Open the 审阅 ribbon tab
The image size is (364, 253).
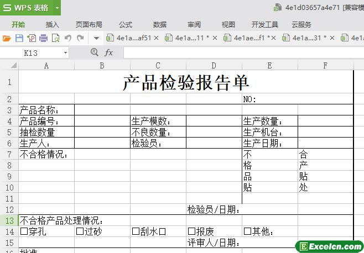(194, 24)
